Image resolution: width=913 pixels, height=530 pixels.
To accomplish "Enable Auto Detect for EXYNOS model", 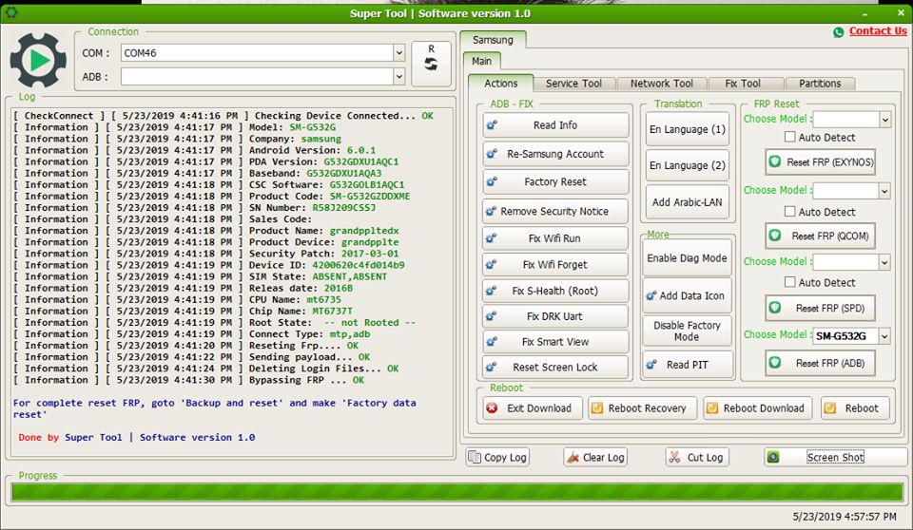I will coord(790,138).
